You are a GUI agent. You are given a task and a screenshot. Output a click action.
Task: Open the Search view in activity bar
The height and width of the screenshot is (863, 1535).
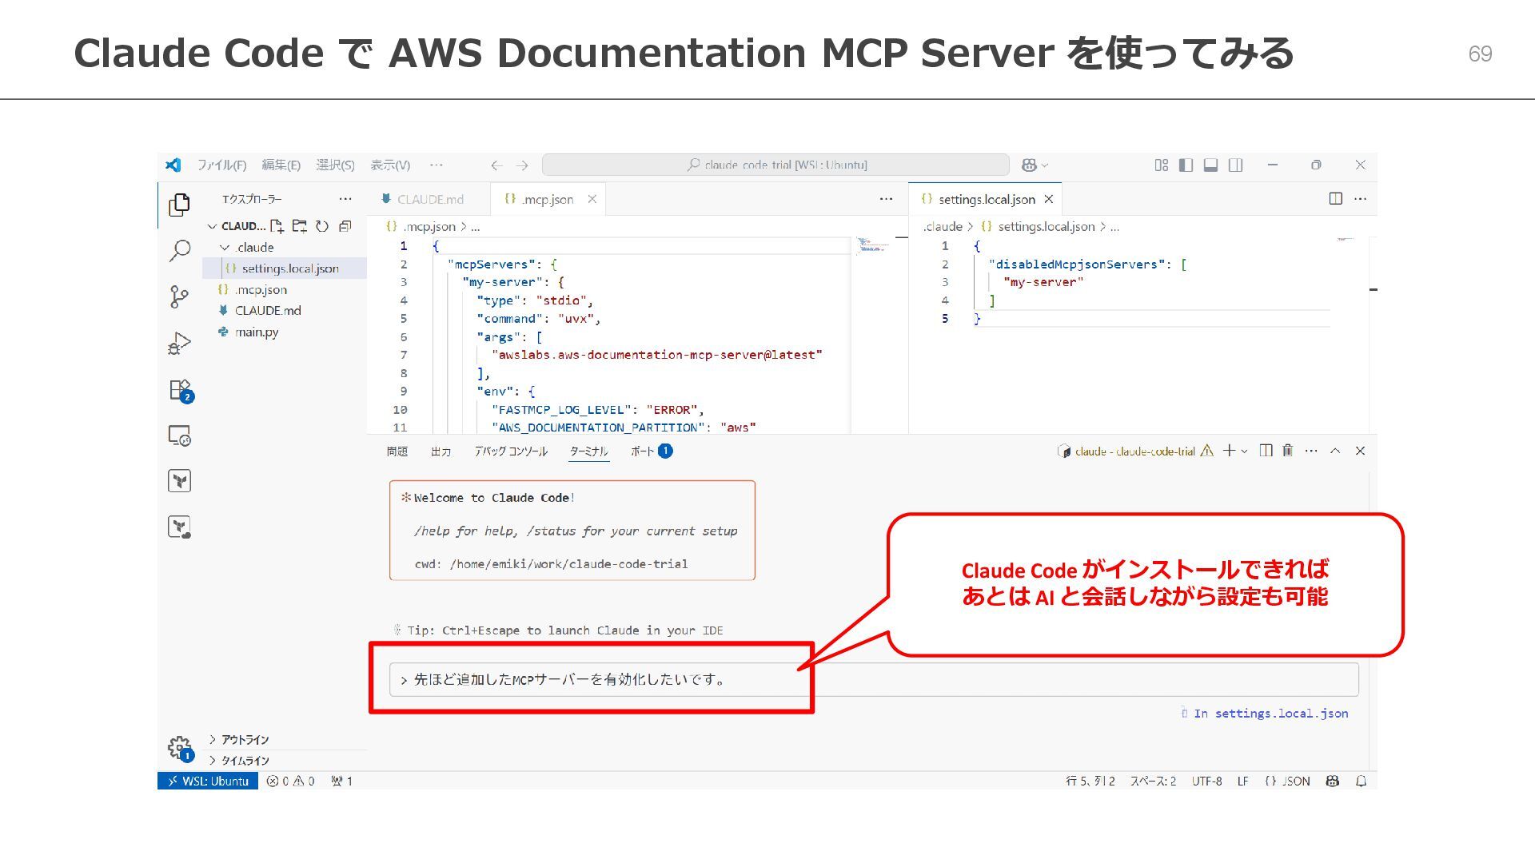pos(180,251)
